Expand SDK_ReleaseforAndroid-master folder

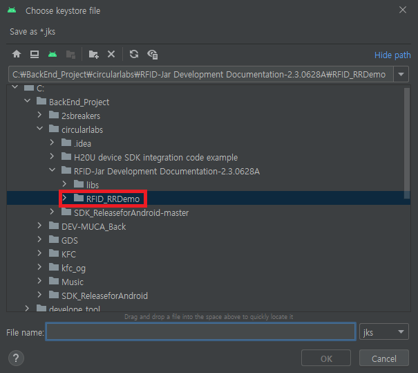pyautogui.click(x=52, y=212)
